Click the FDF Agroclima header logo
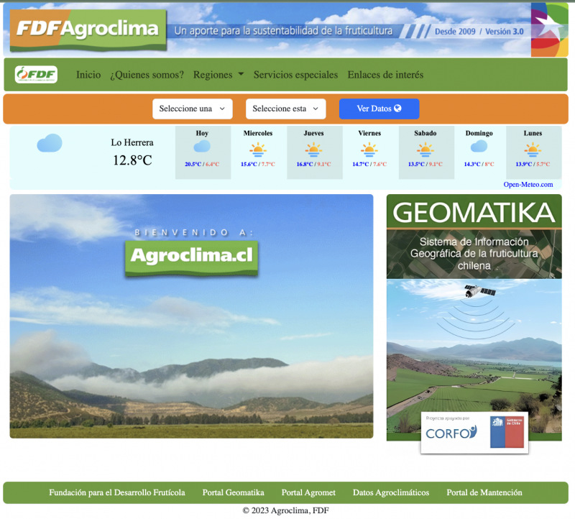The image size is (575, 519). pyautogui.click(x=88, y=29)
